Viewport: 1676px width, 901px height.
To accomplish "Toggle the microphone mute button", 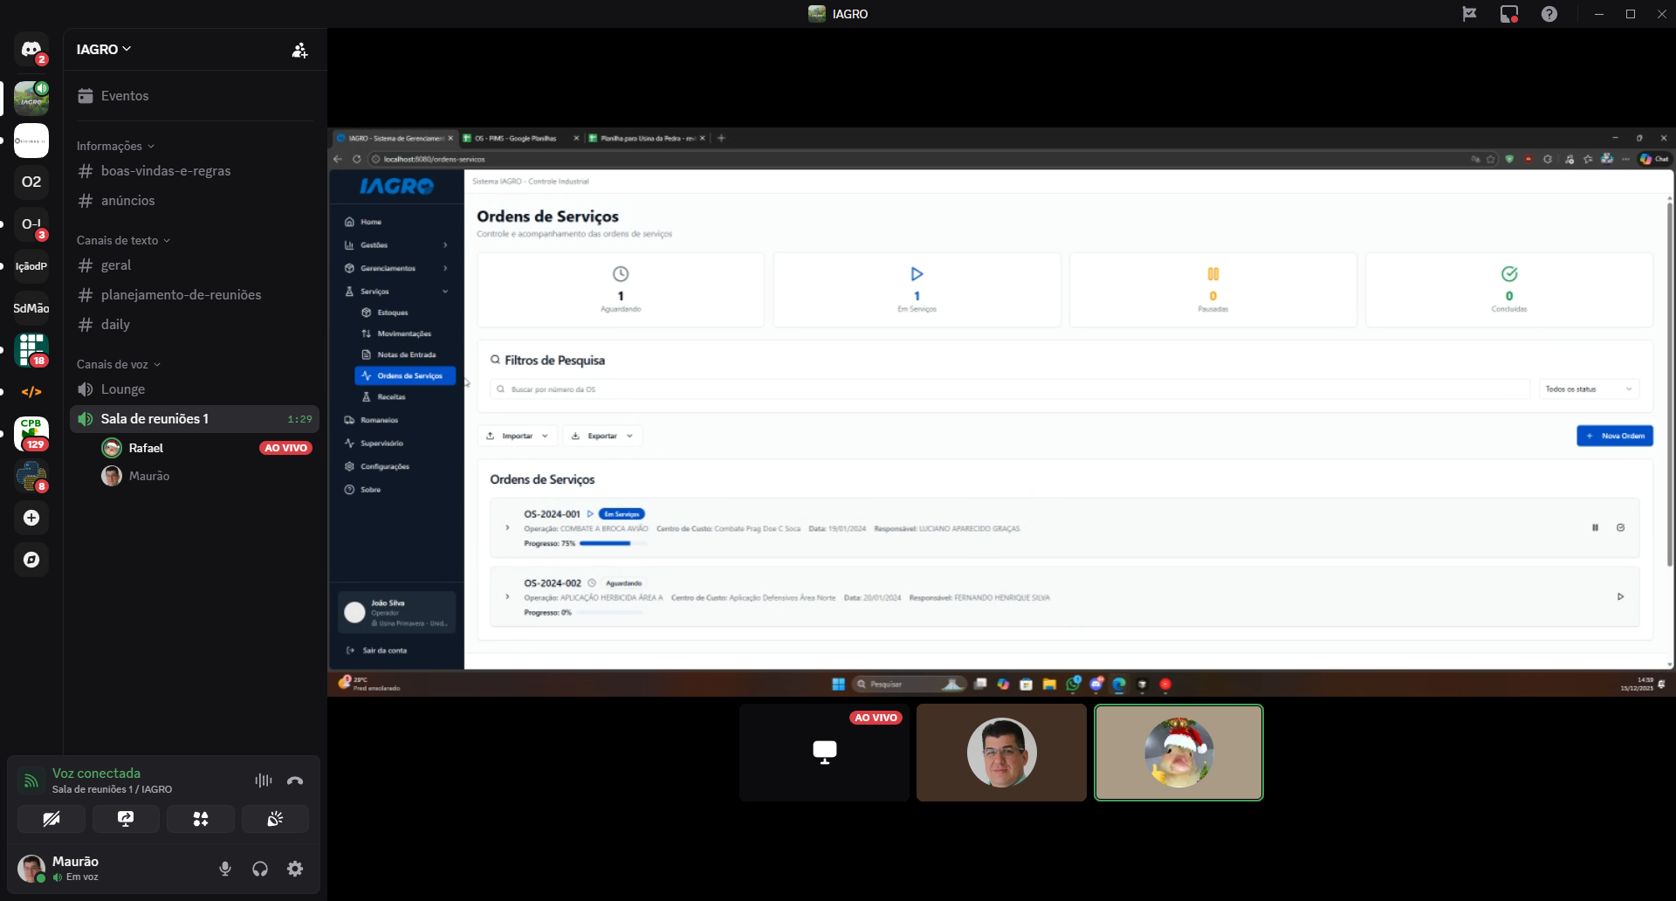I will (x=225, y=869).
